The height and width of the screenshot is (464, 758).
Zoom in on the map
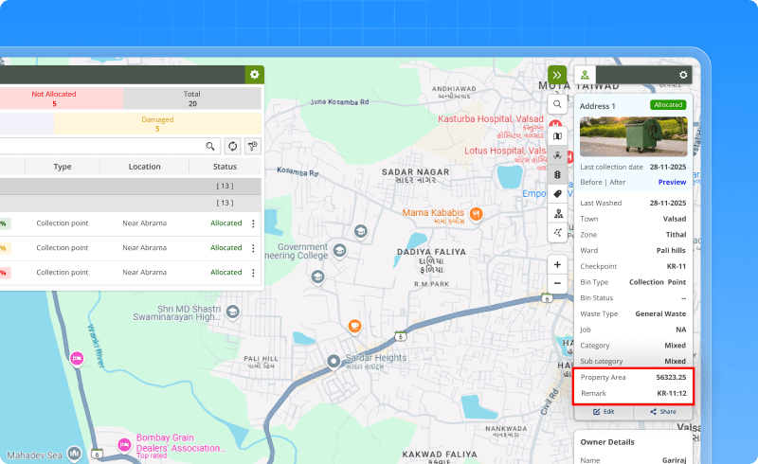point(558,265)
